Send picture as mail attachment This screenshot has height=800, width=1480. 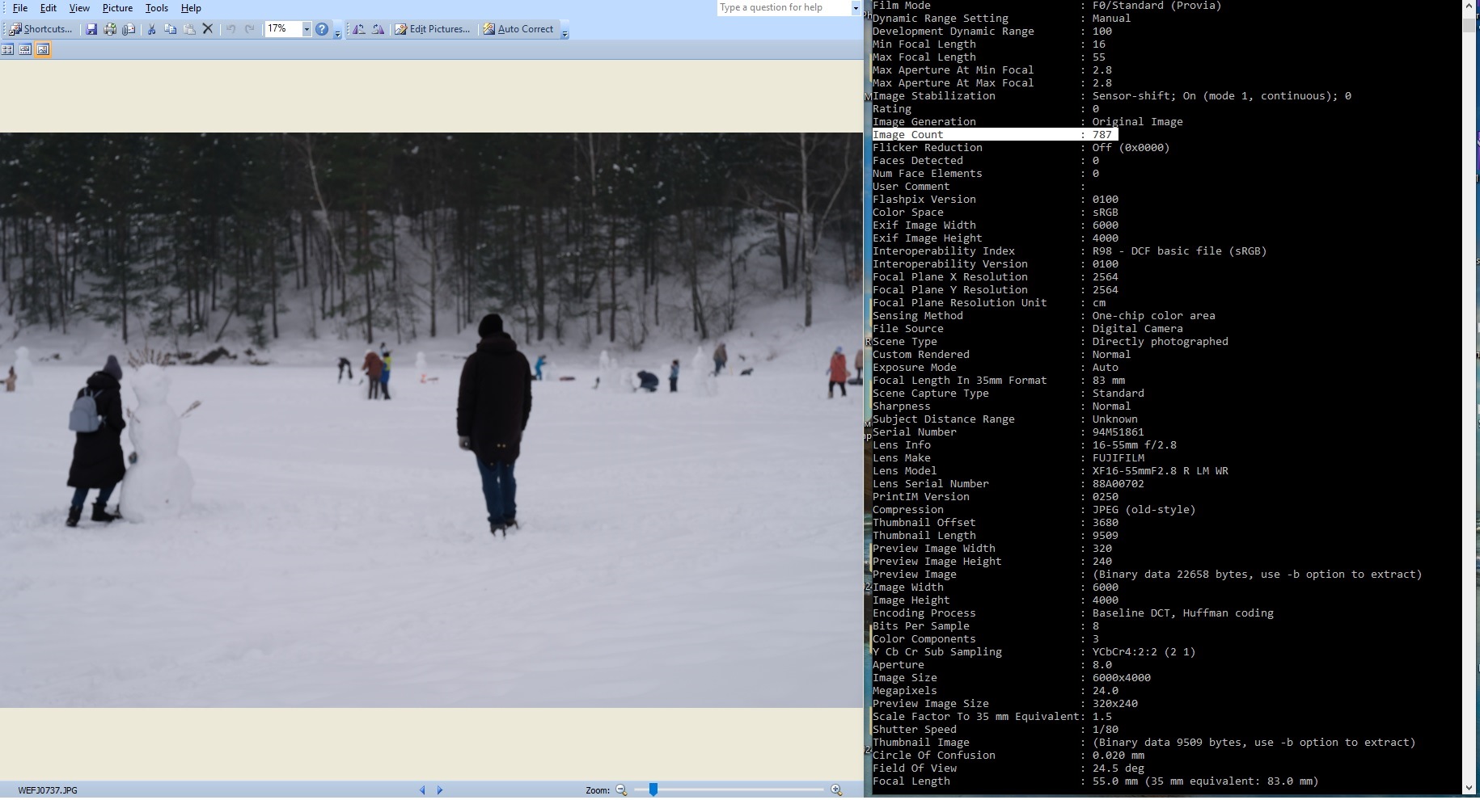point(129,29)
